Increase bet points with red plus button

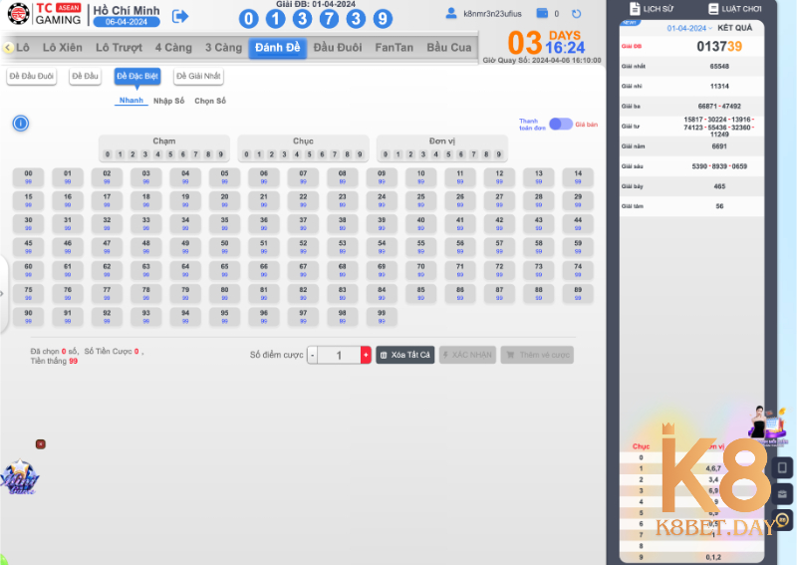[x=366, y=355]
